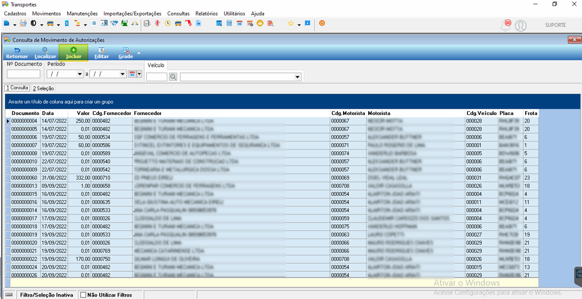The height and width of the screenshot is (299, 582).
Task: Click the Grade button
Action: tap(126, 53)
